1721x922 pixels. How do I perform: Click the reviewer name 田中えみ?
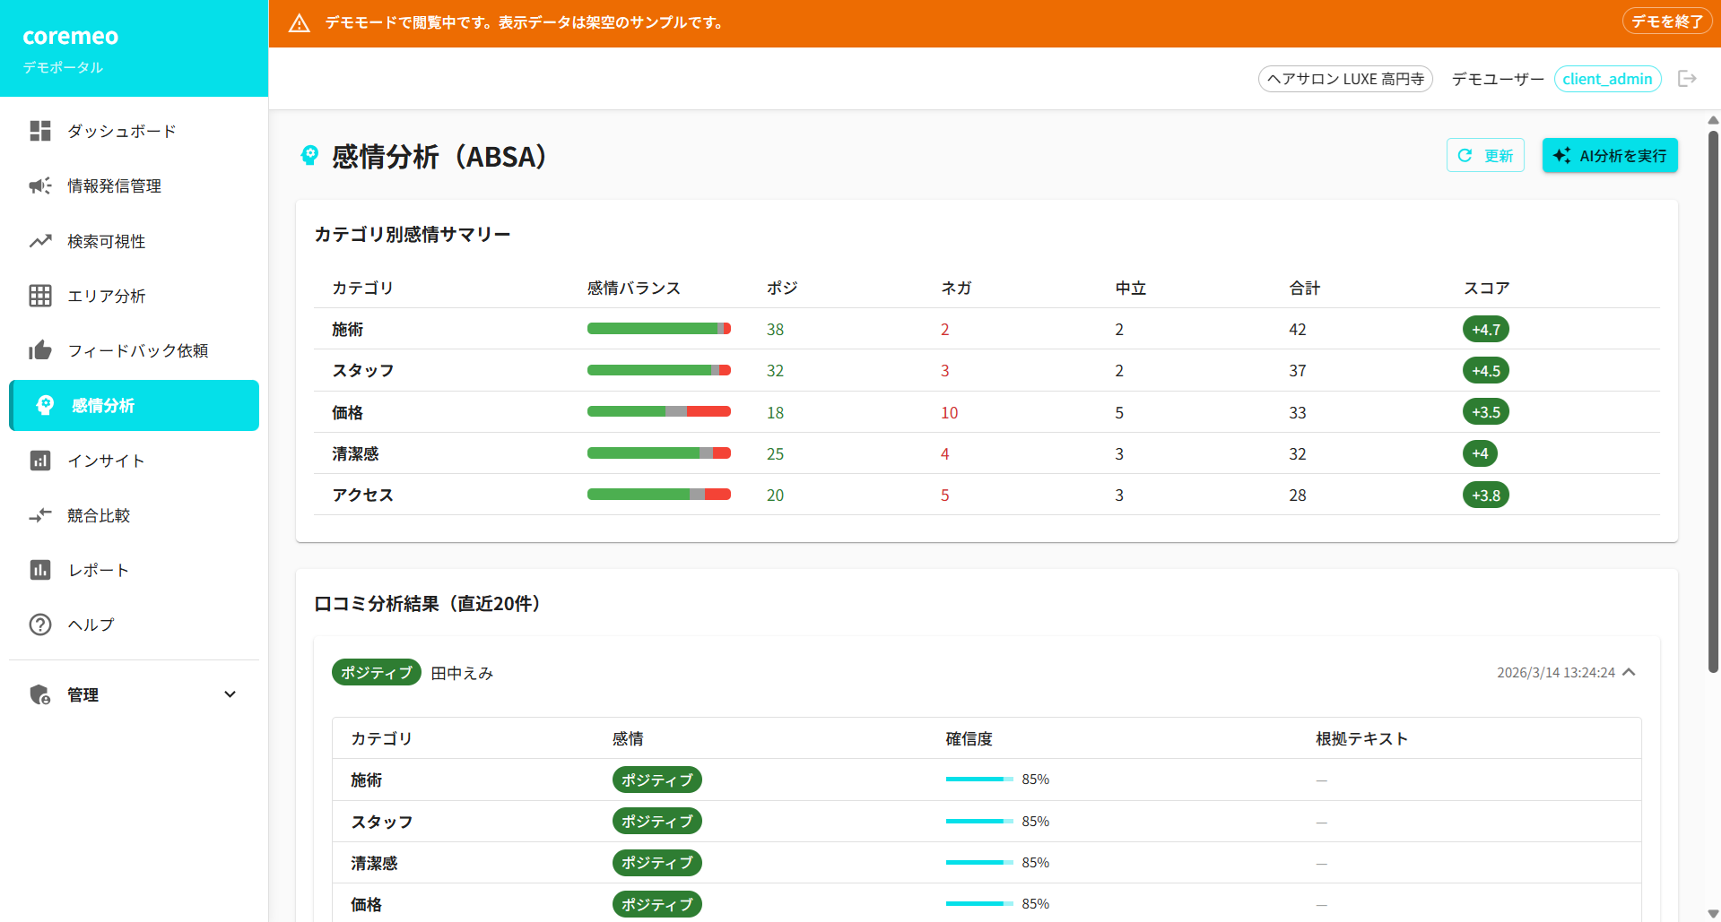(462, 673)
